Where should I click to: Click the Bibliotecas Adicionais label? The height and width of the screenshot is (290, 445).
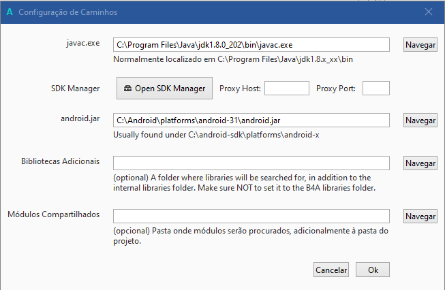pos(61,162)
